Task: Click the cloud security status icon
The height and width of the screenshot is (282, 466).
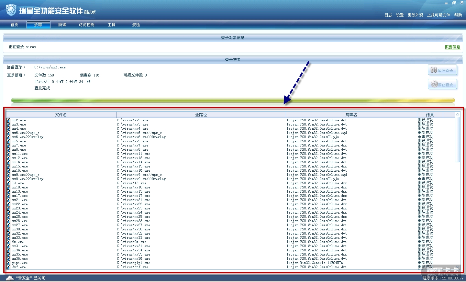Action: [x=10, y=278]
